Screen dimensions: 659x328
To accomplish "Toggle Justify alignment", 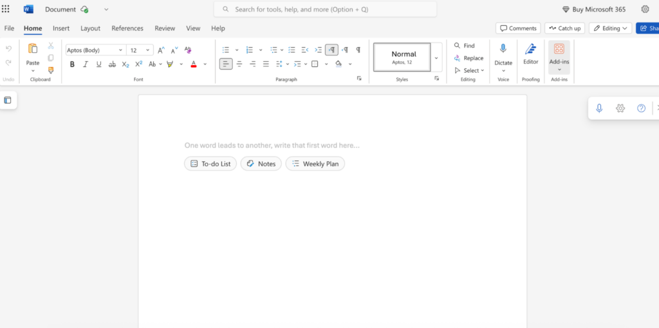I will [x=266, y=64].
